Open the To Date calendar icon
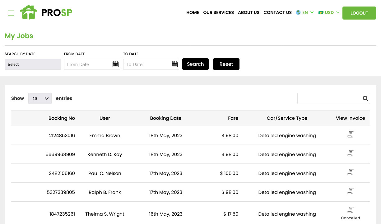Viewport: 381px width, 224px height. click(174, 64)
